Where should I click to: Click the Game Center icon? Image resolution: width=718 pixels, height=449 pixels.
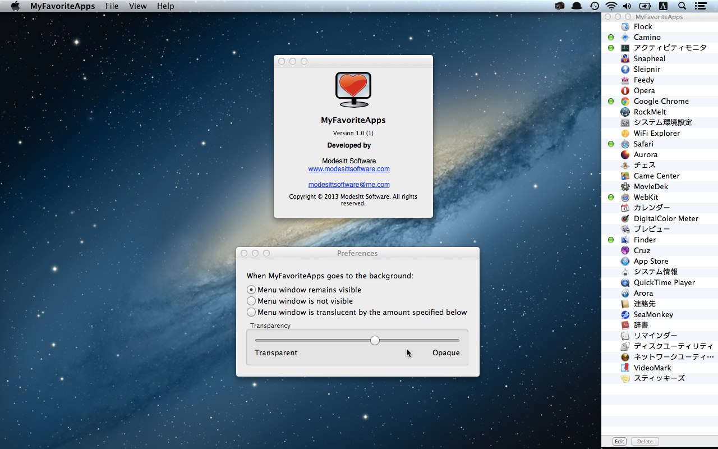point(625,176)
